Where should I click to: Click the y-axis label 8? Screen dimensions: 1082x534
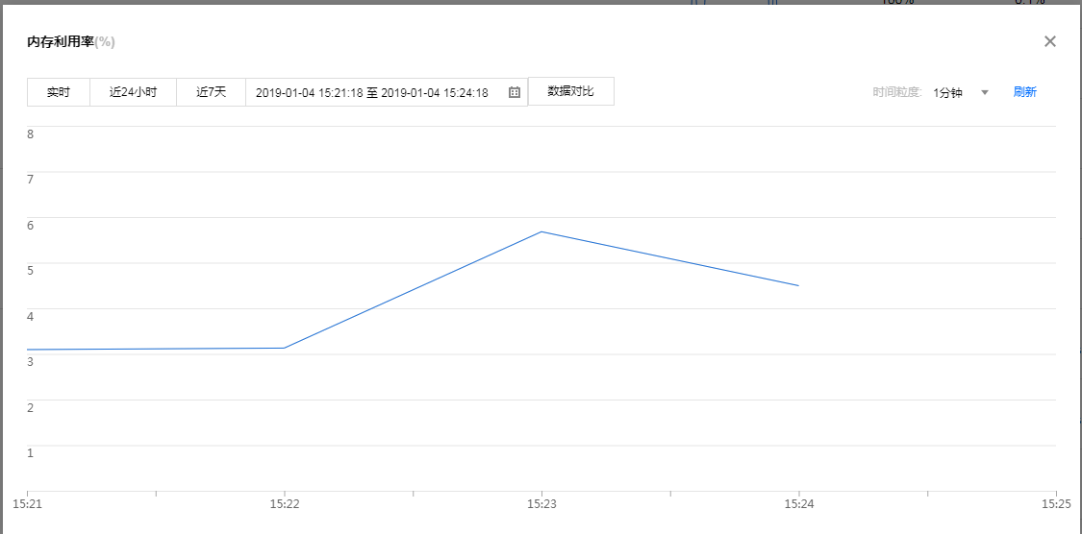tap(31, 133)
